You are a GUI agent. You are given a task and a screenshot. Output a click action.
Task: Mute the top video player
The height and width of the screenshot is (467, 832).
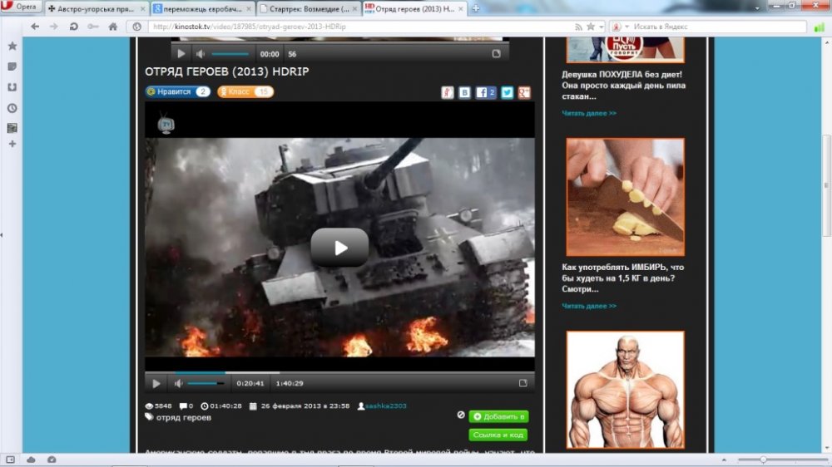(200, 53)
